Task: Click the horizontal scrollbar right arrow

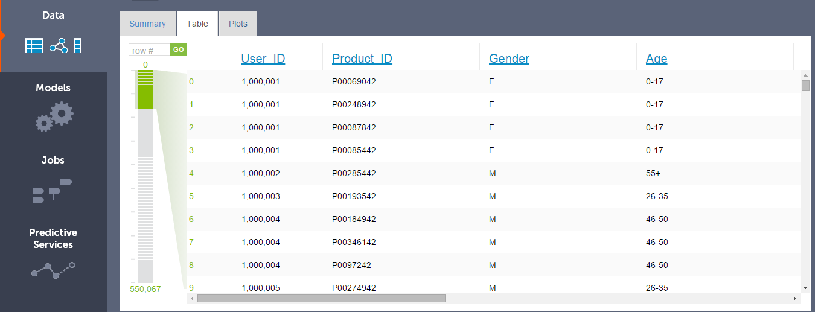Action: 795,298
